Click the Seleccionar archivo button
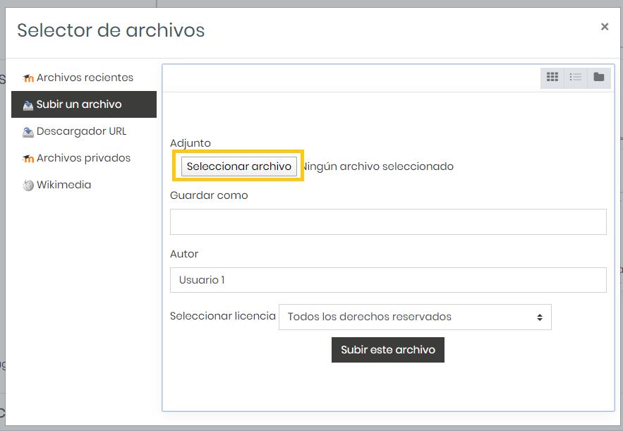The image size is (623, 431). coord(238,166)
